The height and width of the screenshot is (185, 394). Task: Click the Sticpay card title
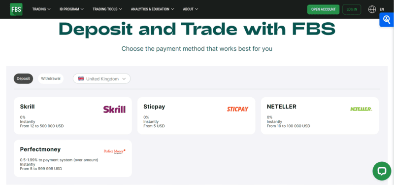coord(154,107)
